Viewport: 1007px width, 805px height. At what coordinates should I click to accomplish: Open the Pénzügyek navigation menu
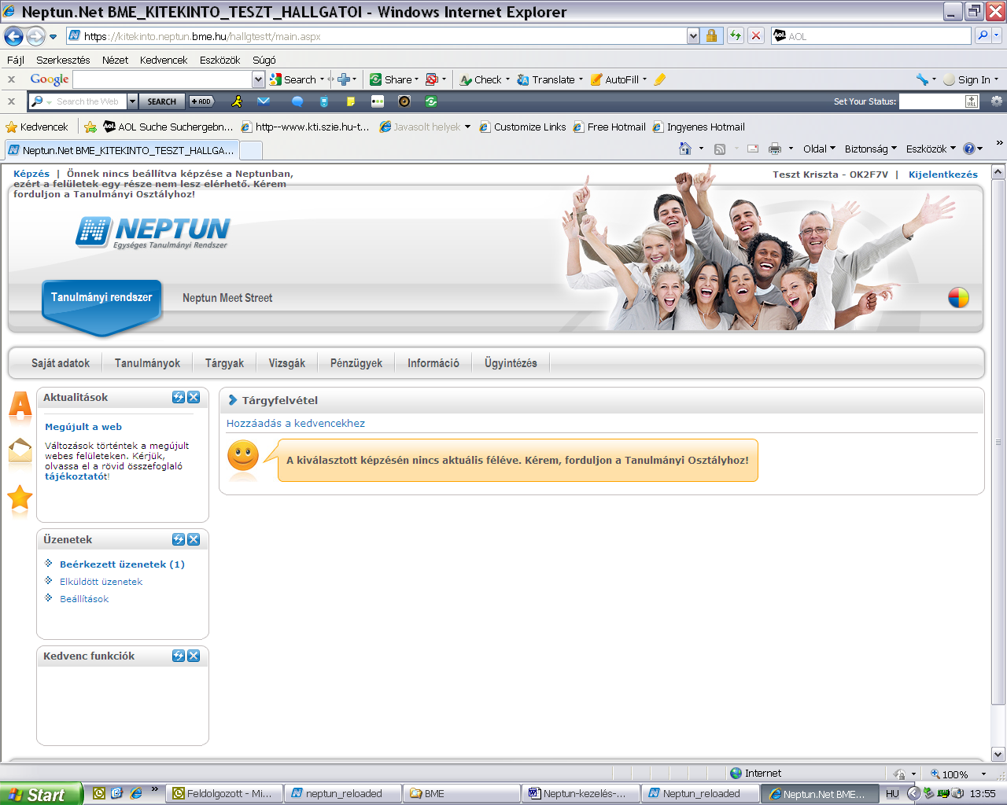[356, 363]
